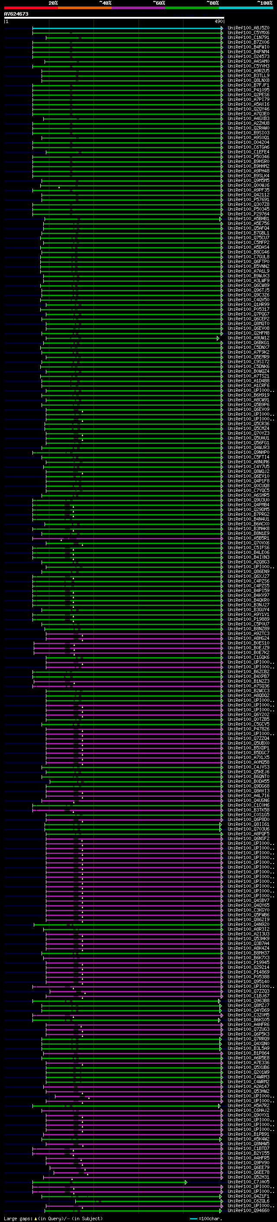This screenshot has width=277, height=1222.
Task: Open hit UniRef100_Q4Z1F1
Action: click(248, 1196)
